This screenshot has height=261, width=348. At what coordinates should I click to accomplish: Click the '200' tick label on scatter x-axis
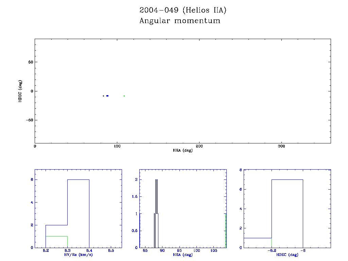tap(199, 146)
